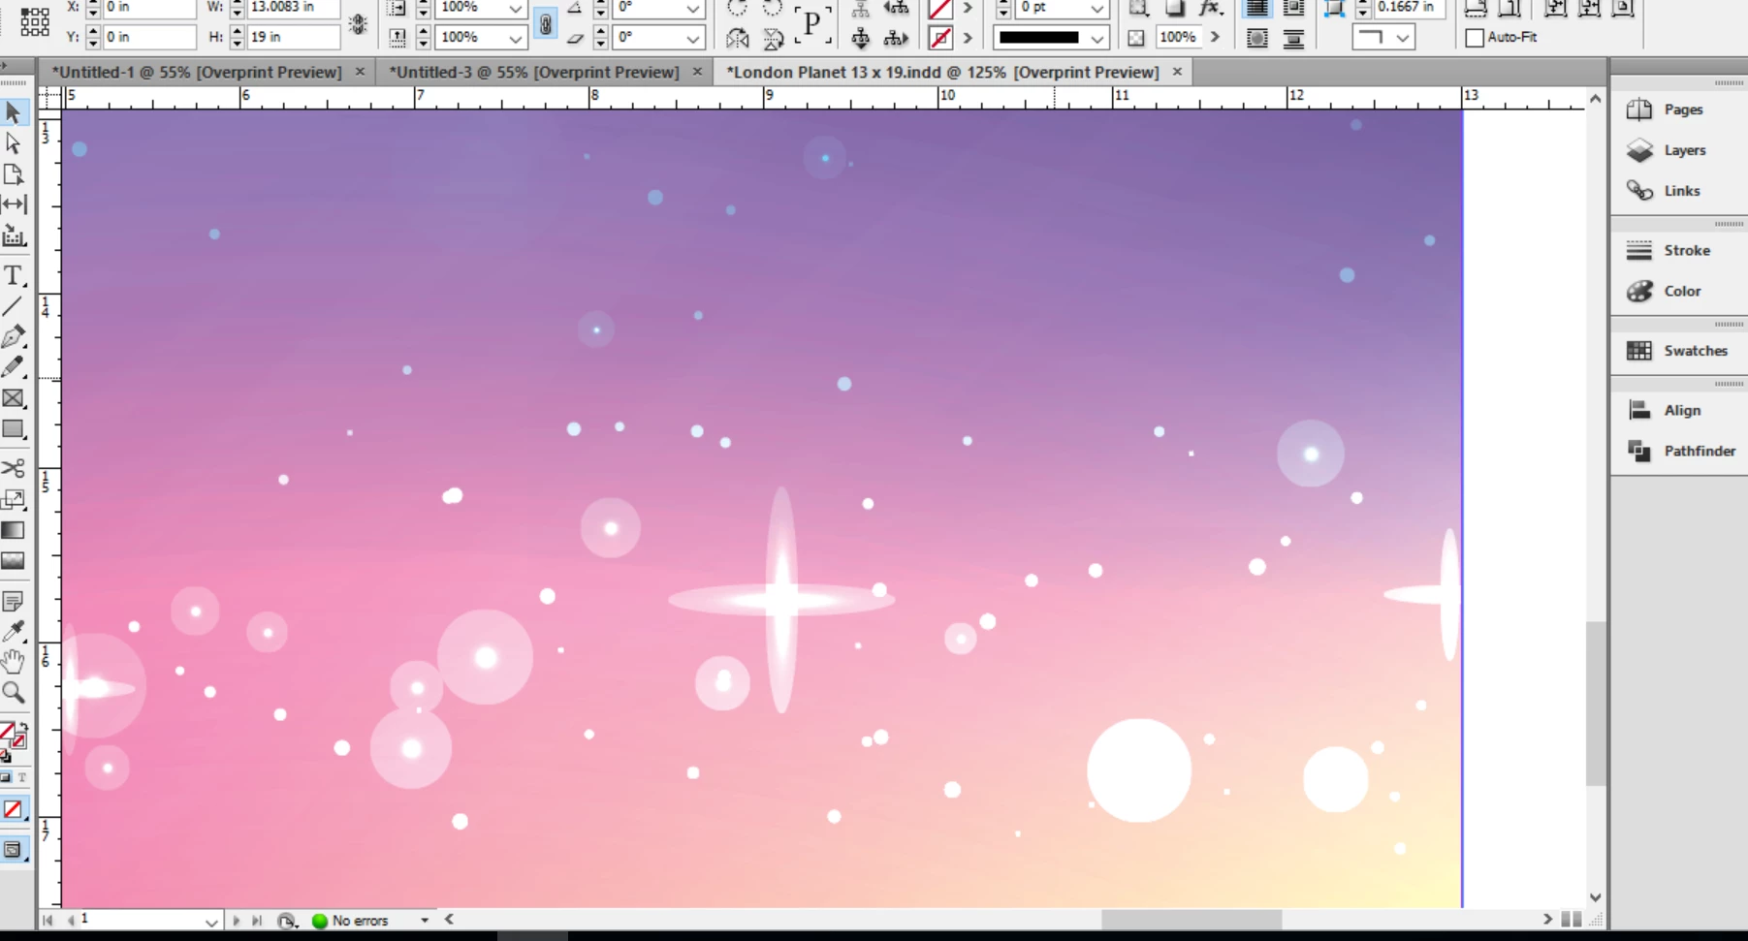Open rotation angle dropdown
Screen dimensions: 1748x941
693,9
